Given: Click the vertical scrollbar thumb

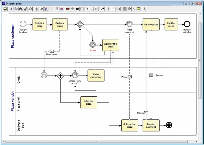Looking at the screenshot, I should [x=200, y=60].
